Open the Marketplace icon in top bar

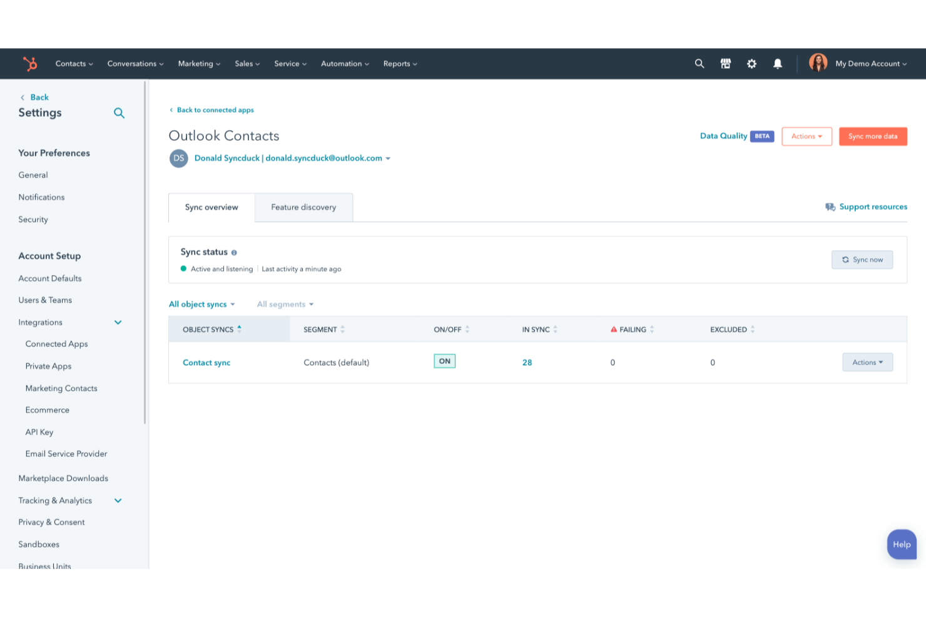[726, 64]
